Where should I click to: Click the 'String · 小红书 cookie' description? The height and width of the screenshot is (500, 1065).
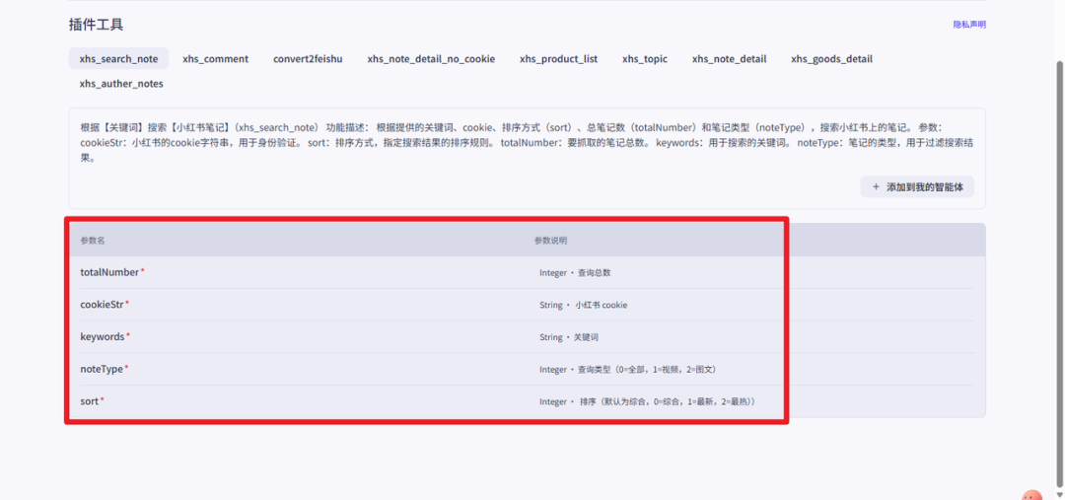pos(584,305)
